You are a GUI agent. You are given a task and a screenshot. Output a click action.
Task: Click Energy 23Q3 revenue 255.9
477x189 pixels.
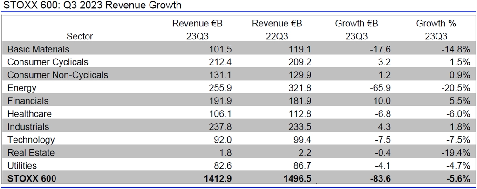pos(220,88)
